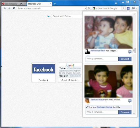Open the second uploaded photo
This screenshot has width=140, height=128.
click(109, 81)
